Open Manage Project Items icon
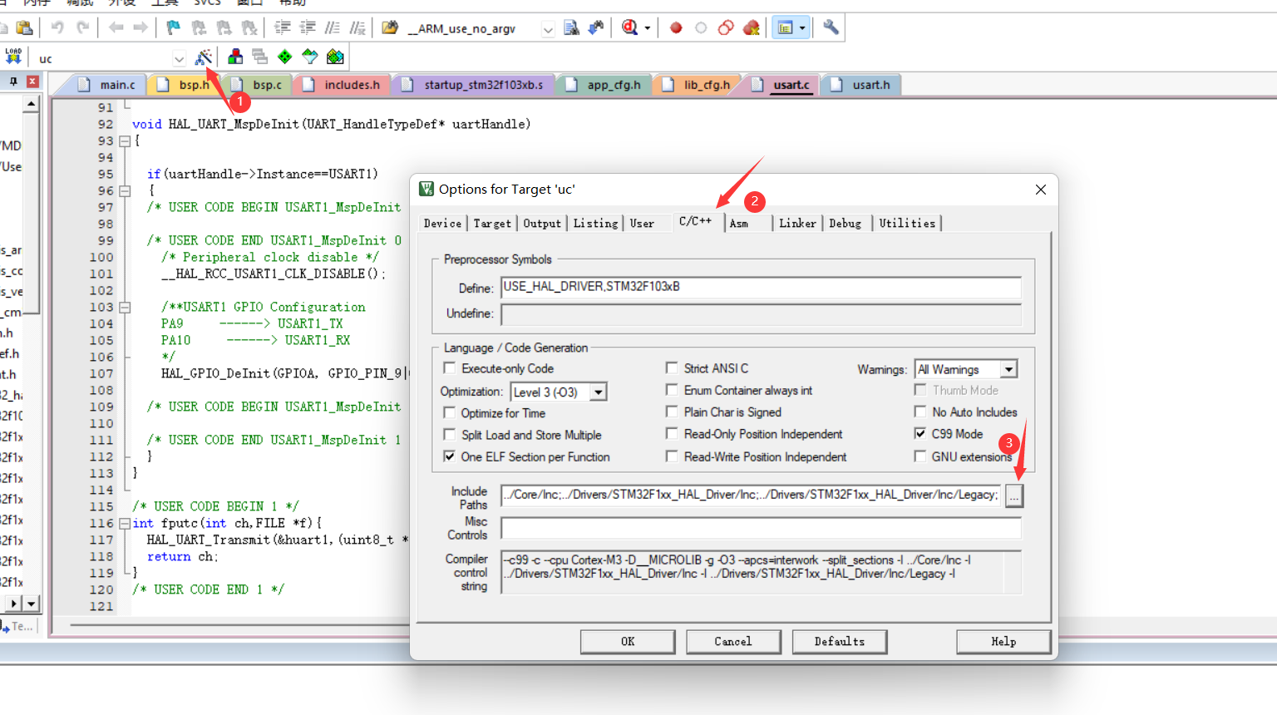This screenshot has width=1277, height=715. point(235,57)
